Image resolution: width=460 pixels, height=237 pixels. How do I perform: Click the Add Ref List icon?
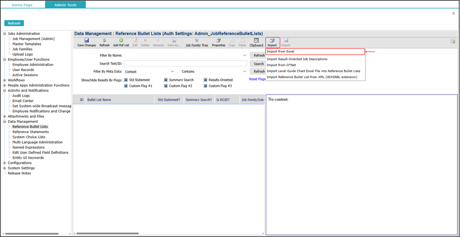coord(121,42)
